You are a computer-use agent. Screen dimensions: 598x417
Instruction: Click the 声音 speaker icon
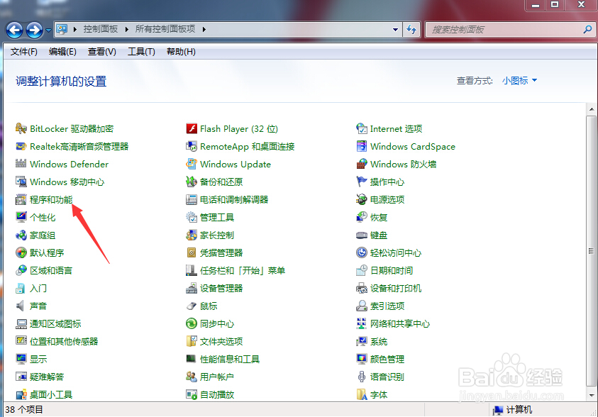pos(21,306)
